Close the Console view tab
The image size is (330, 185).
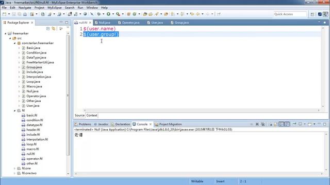pos(150,124)
